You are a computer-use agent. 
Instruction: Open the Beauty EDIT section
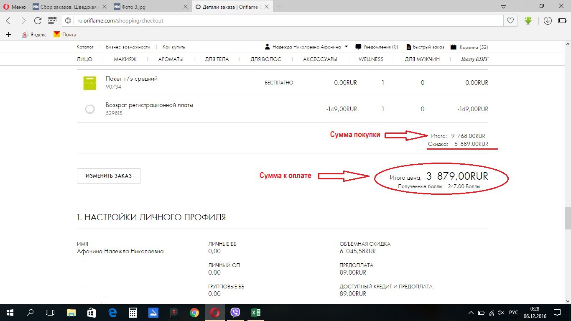474,59
